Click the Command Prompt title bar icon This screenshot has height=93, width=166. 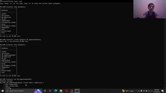(1, 1)
